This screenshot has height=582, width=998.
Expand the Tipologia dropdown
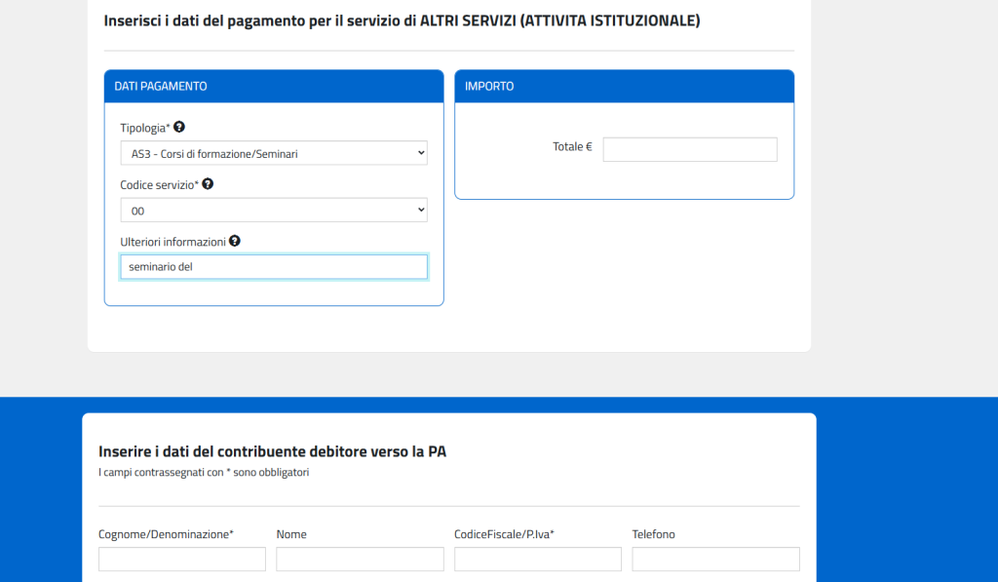(x=273, y=153)
